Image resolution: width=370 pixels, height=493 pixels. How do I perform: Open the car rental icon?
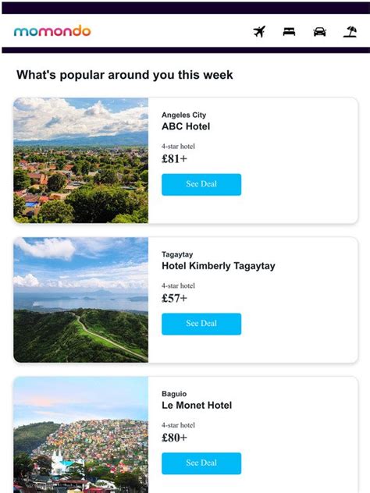click(319, 31)
